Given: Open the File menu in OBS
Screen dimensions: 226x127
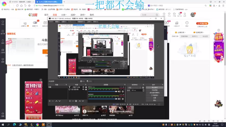Looking at the screenshot, I should [x=51, y=22].
